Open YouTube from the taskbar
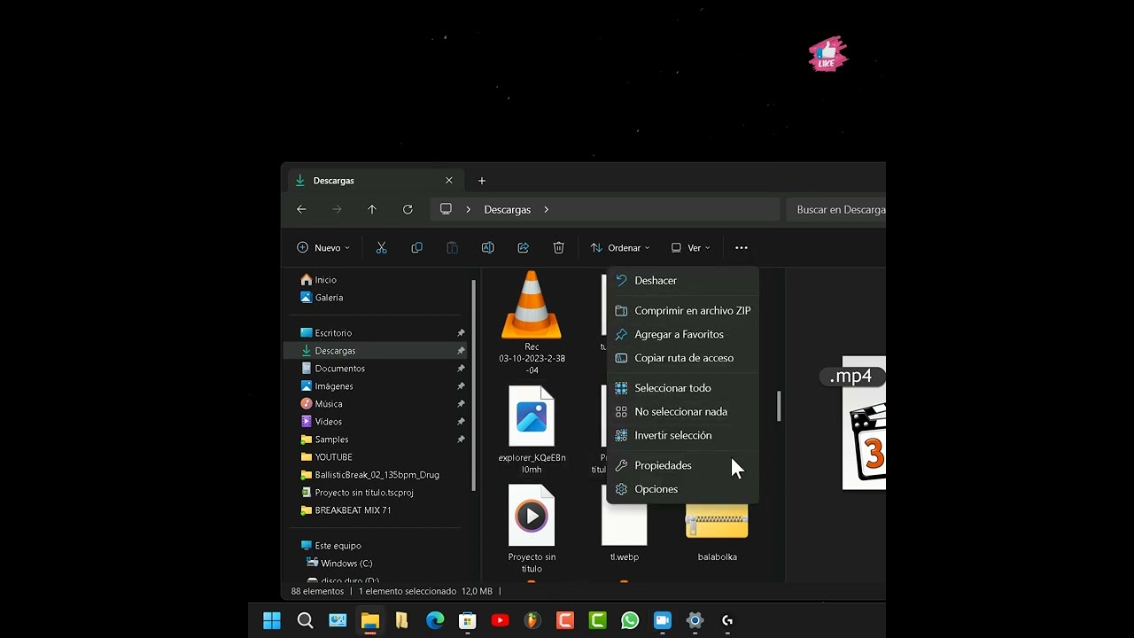Image resolution: width=1134 pixels, height=638 pixels. tap(500, 620)
